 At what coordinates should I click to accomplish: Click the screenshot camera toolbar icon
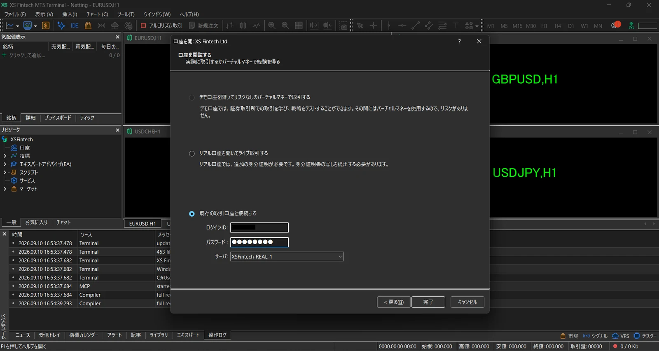343,26
